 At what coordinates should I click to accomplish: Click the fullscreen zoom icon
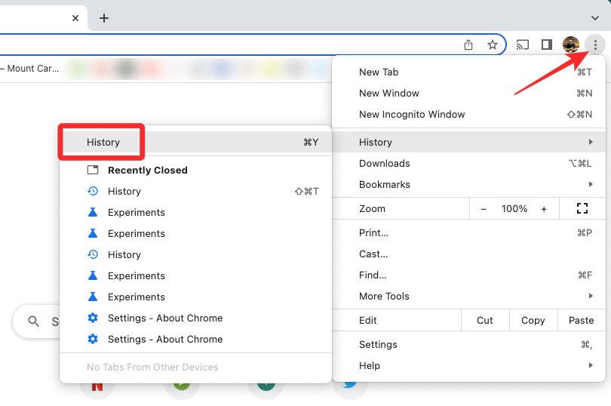[x=582, y=208]
